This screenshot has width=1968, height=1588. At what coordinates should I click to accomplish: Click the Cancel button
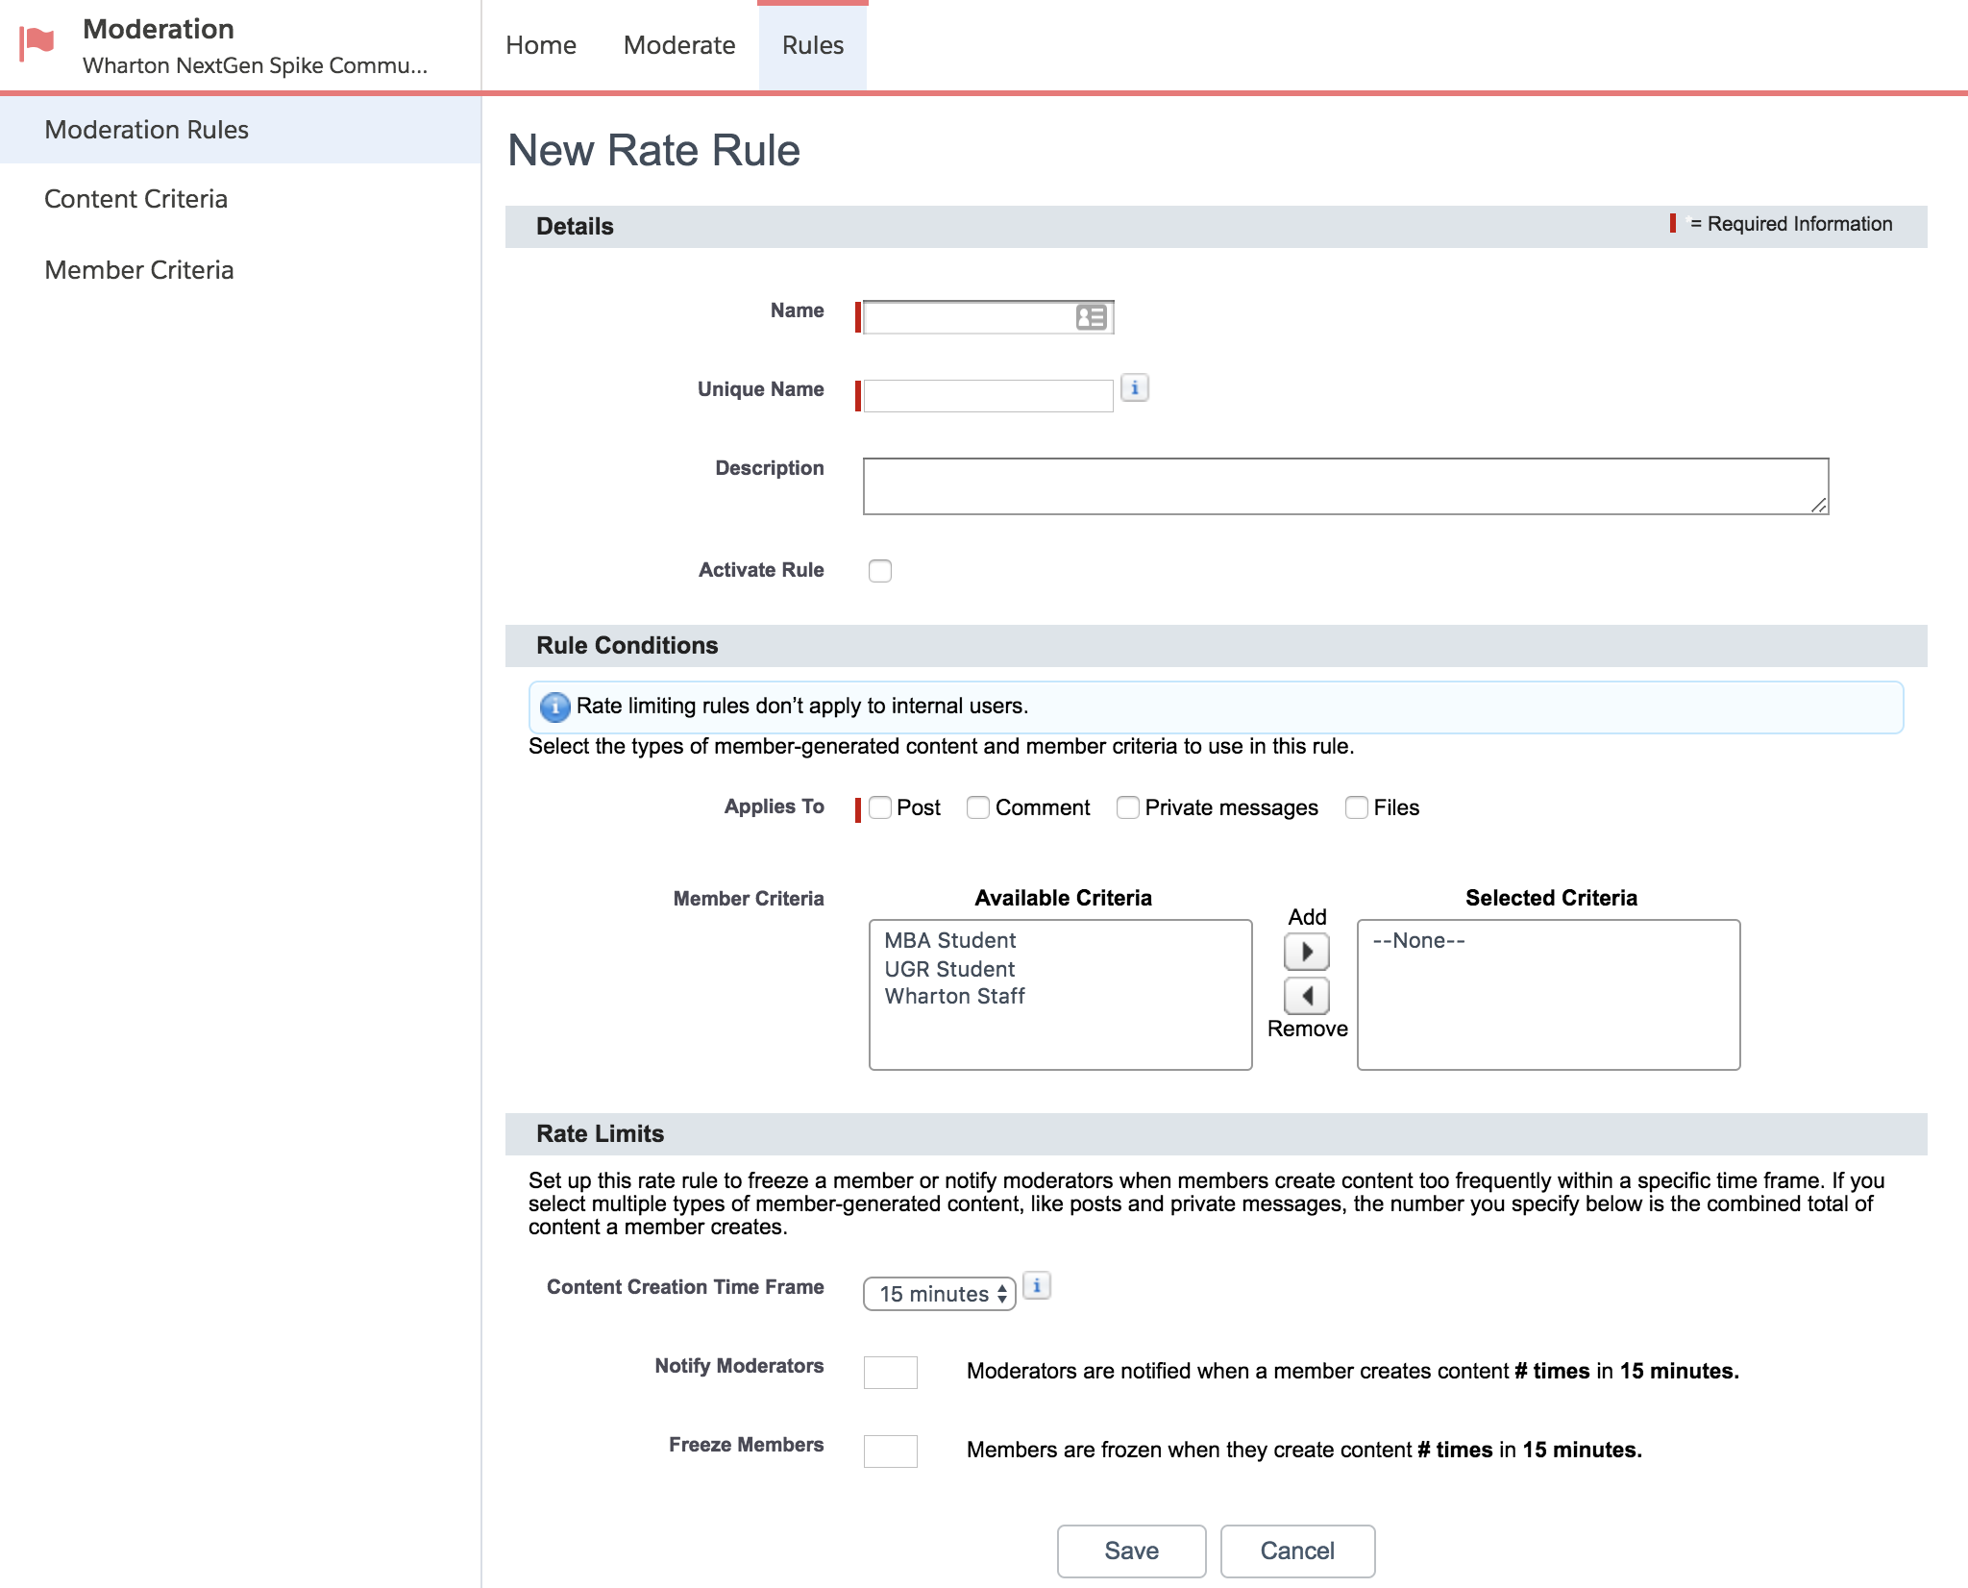[x=1296, y=1551]
